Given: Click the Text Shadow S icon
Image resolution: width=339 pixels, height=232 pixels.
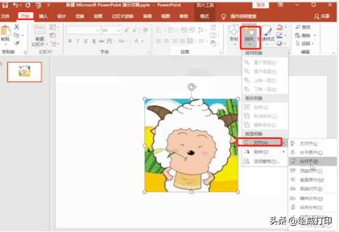Looking at the screenshot, I should pos(94,41).
